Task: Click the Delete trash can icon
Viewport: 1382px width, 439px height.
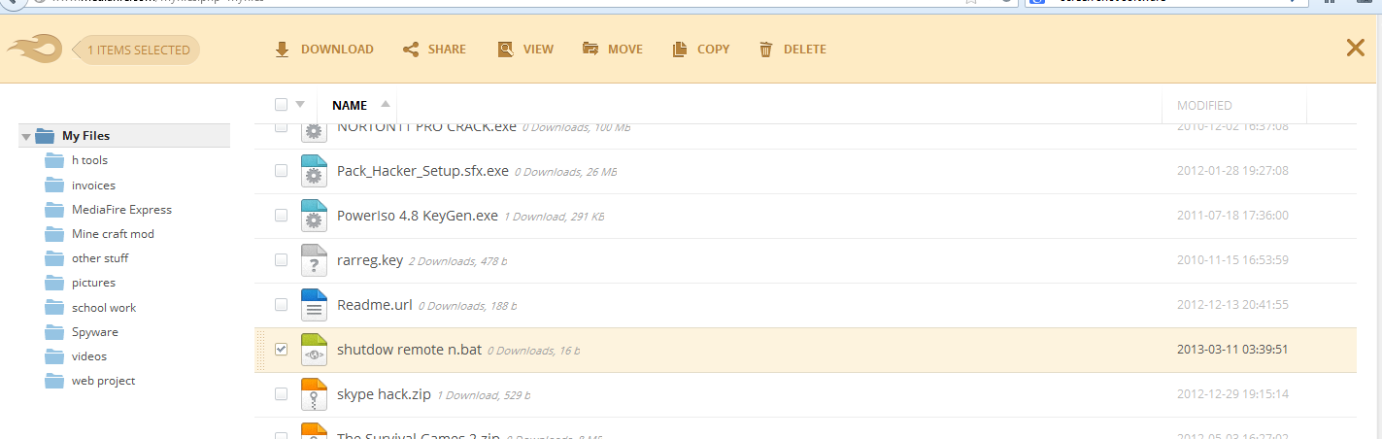Action: [x=766, y=50]
